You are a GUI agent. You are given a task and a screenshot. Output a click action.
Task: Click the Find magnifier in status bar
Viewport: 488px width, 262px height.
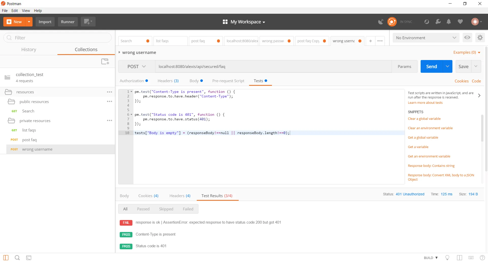pyautogui.click(x=17, y=258)
